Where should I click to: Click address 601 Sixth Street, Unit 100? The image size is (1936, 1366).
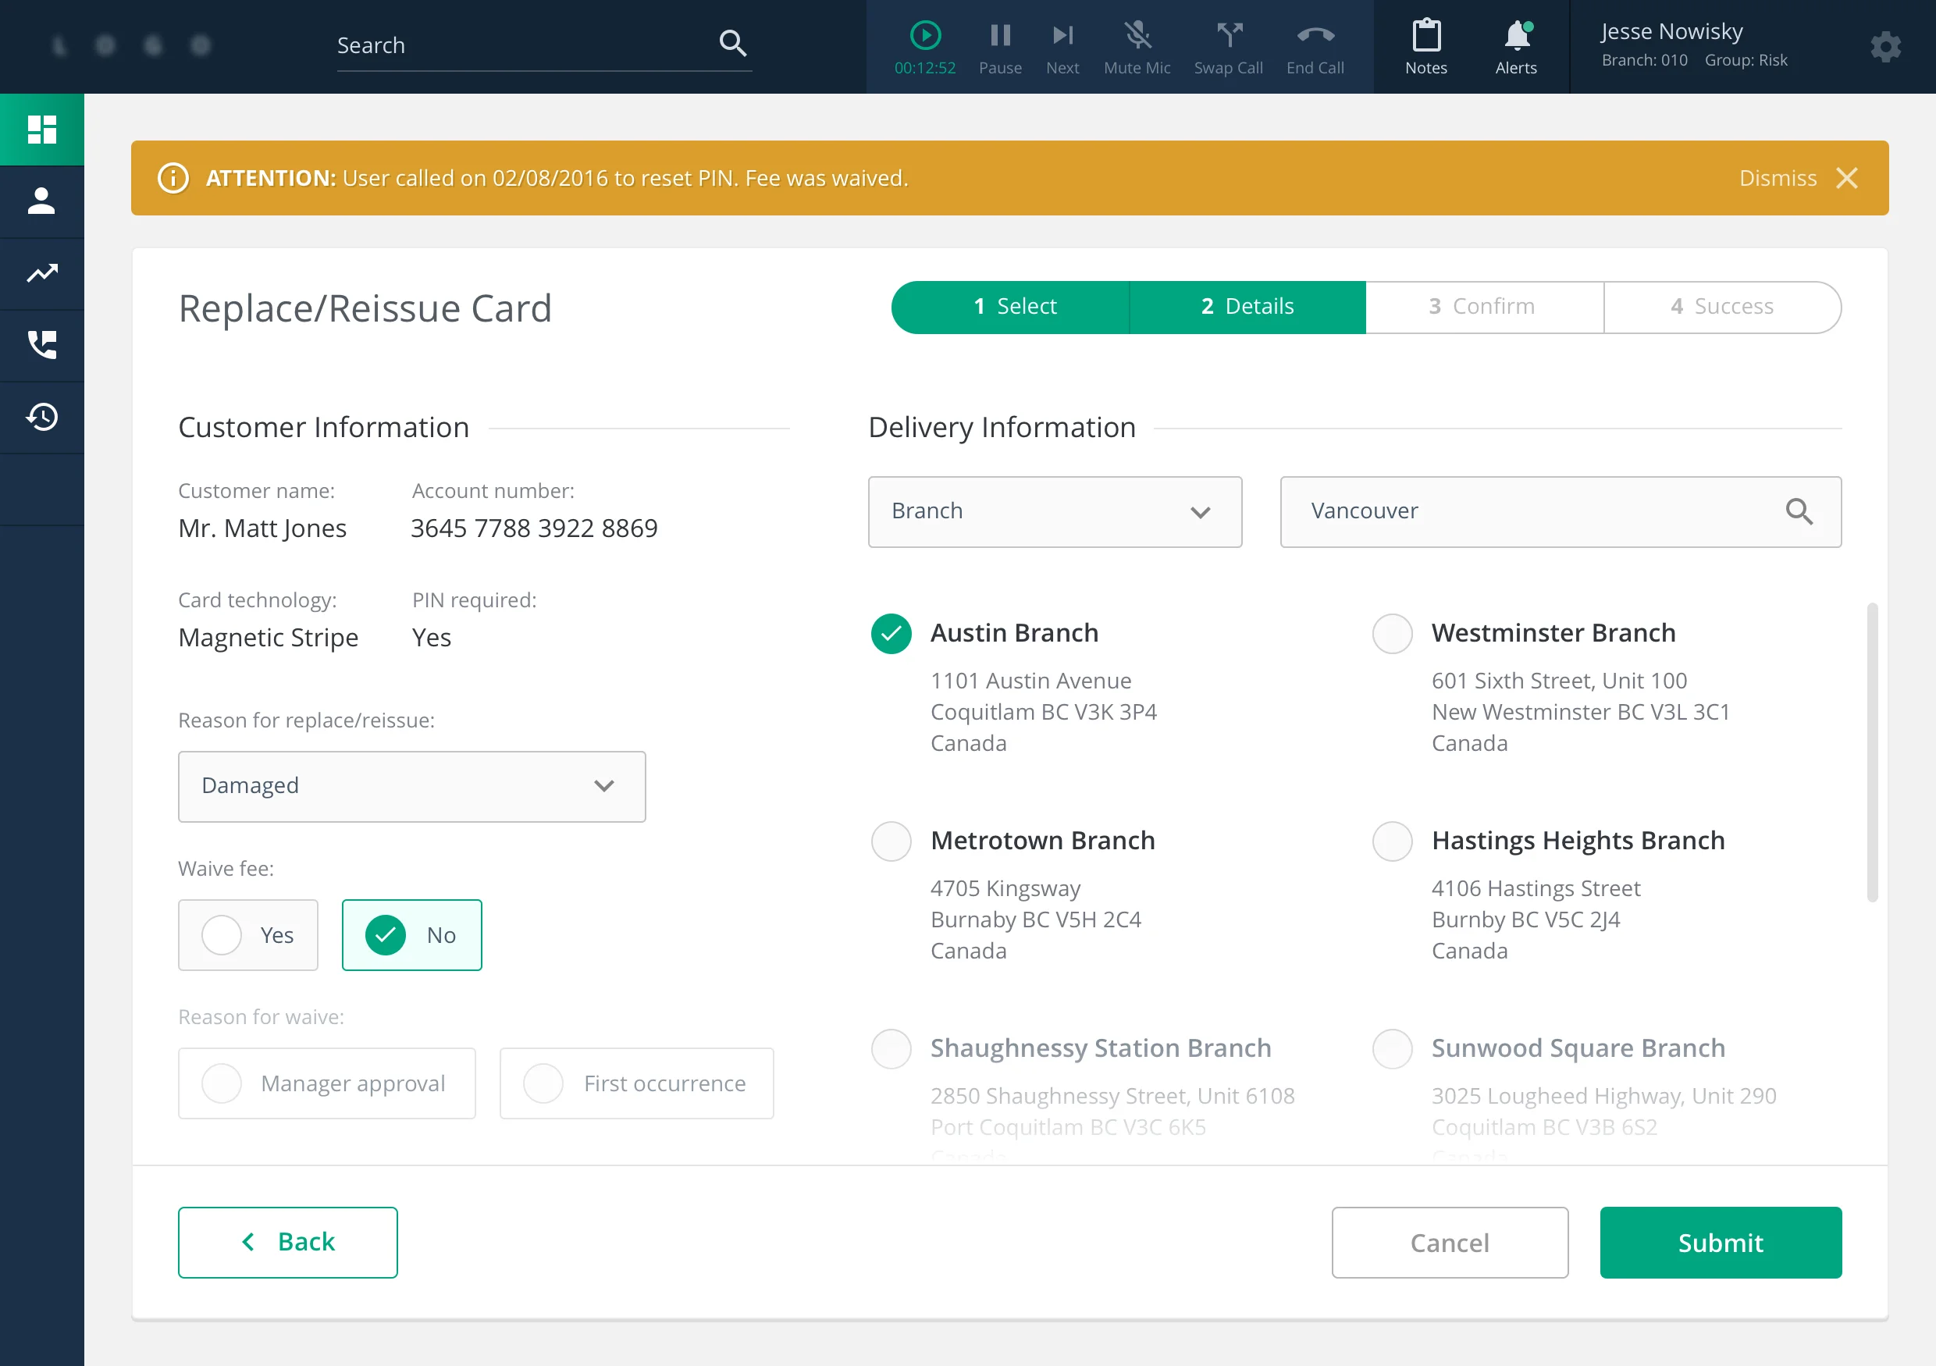pos(1558,681)
